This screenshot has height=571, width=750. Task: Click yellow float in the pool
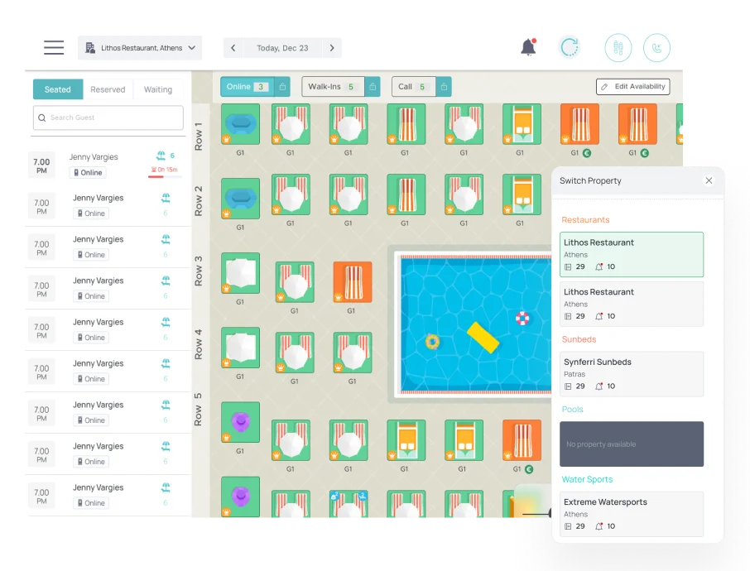tap(483, 337)
